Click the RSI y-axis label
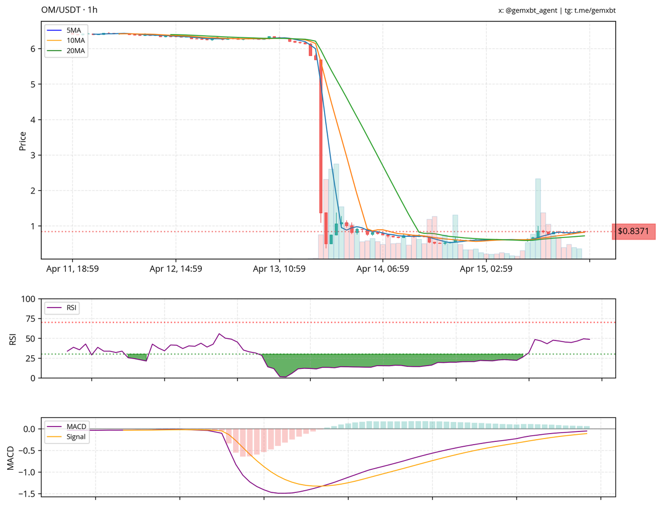The width and height of the screenshot is (658, 506). tap(13, 339)
